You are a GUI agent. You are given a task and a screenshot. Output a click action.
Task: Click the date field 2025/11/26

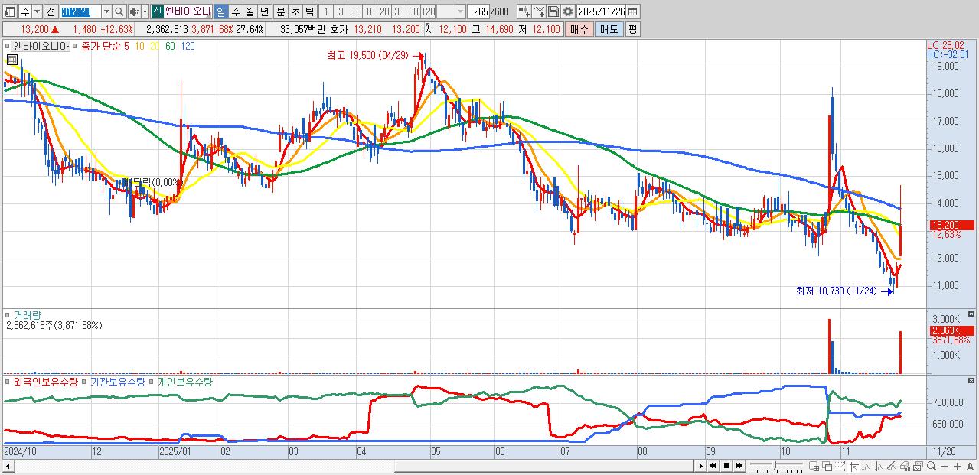602,11
